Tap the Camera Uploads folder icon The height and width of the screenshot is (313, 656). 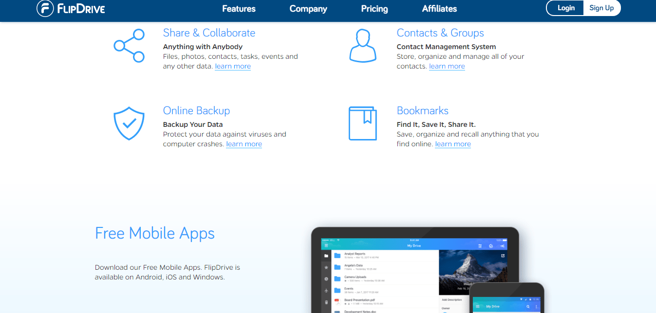[337, 279]
